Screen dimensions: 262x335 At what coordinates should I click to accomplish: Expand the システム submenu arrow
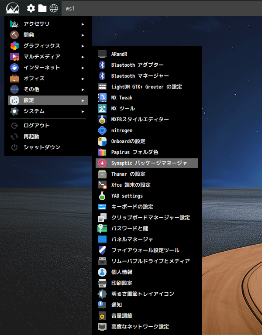click(83, 112)
